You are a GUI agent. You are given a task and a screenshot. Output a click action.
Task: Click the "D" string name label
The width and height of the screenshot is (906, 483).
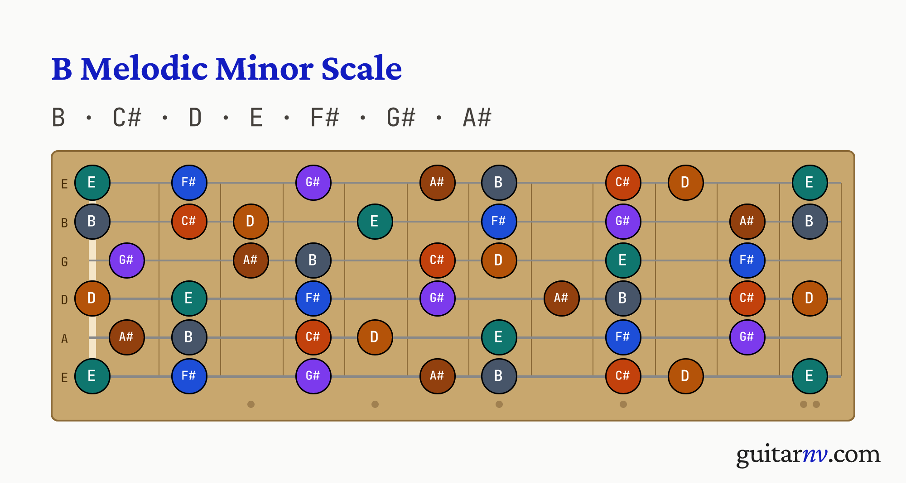[x=64, y=300]
